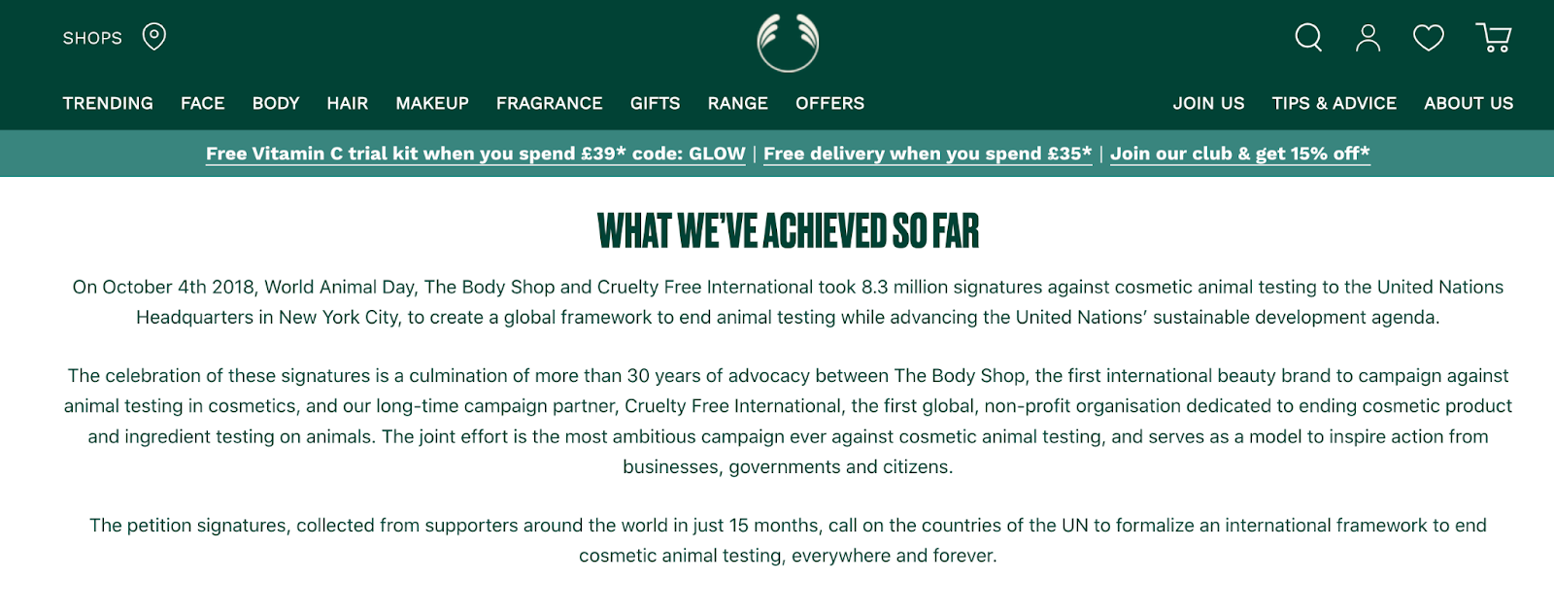Select The Body Shop logo
The image size is (1554, 616).
tap(787, 43)
